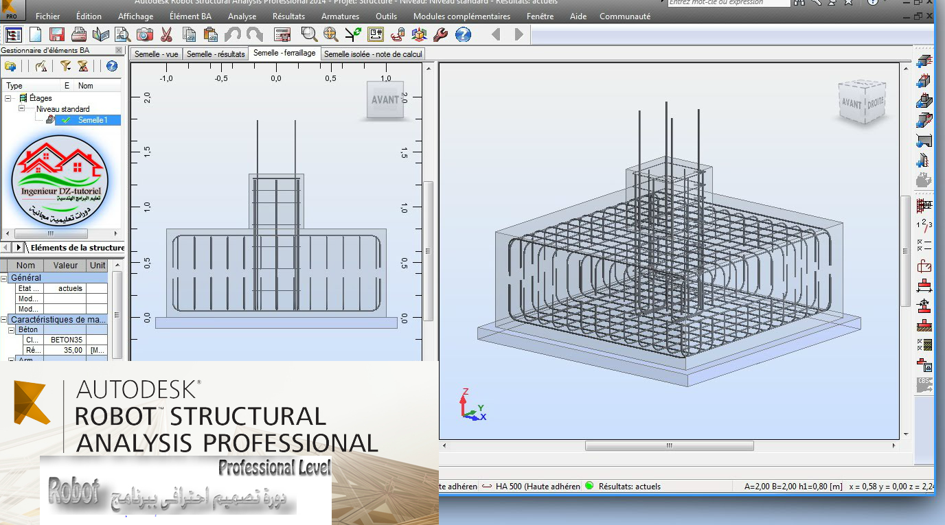The width and height of the screenshot is (945, 525).
Task: Open the Semelle isolée - note de calcul tab
Action: [373, 54]
